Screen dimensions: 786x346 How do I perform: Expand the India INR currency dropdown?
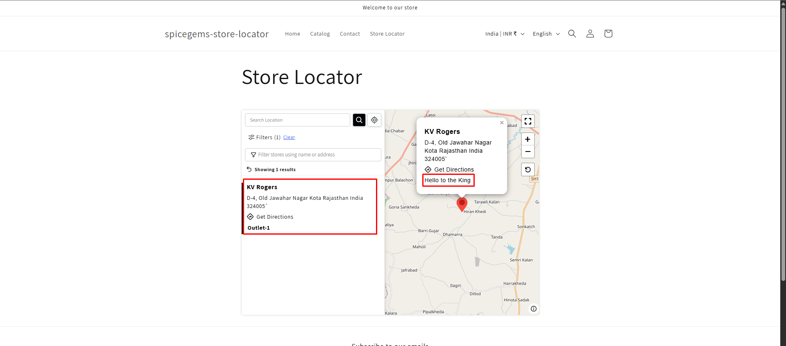coord(505,34)
